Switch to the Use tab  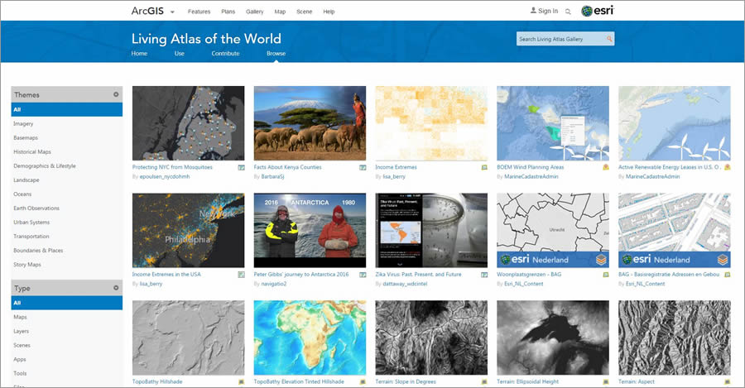tap(179, 53)
